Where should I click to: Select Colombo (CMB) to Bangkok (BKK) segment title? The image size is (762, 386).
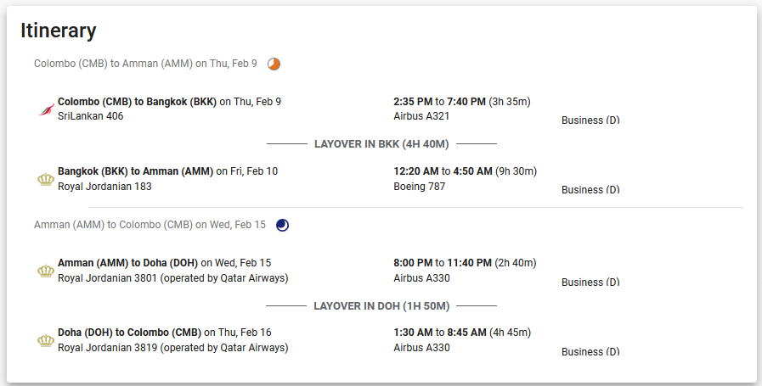click(137, 102)
